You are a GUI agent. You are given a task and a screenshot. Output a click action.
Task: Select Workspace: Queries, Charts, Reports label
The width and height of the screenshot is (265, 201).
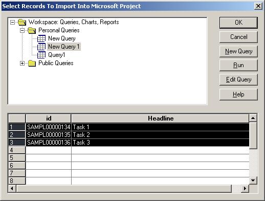74,22
